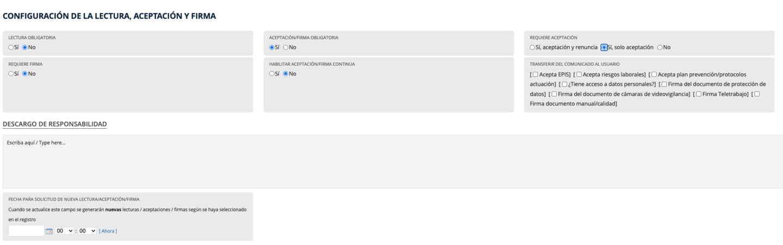Tick the Acepta riesgos laborales checkbox
Image resolution: width=783 pixels, height=245 pixels.
(580, 74)
